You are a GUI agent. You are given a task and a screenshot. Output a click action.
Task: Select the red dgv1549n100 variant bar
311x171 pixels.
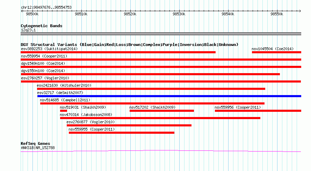[161, 67]
